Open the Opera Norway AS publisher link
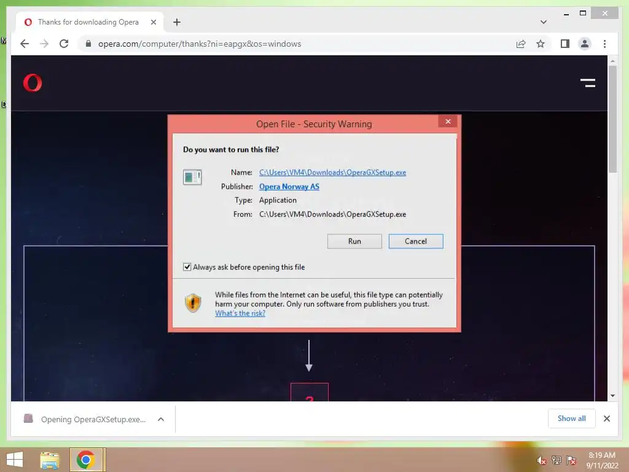The height and width of the screenshot is (472, 629). [289, 186]
